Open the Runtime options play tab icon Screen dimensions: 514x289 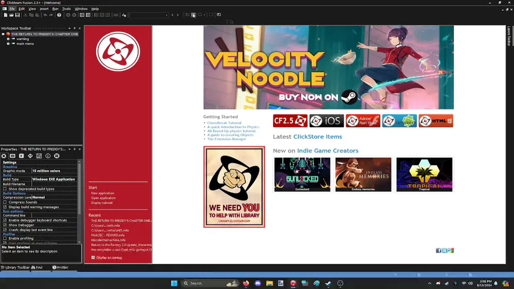point(21,156)
